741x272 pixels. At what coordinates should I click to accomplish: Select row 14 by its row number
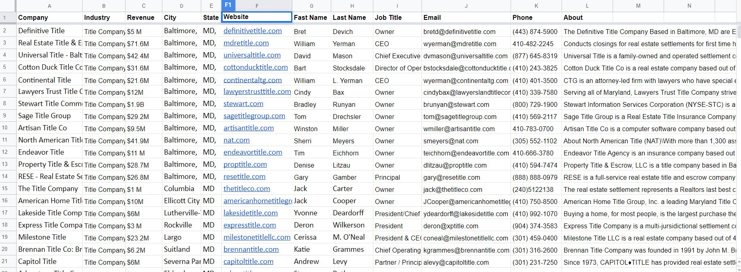coord(5,177)
